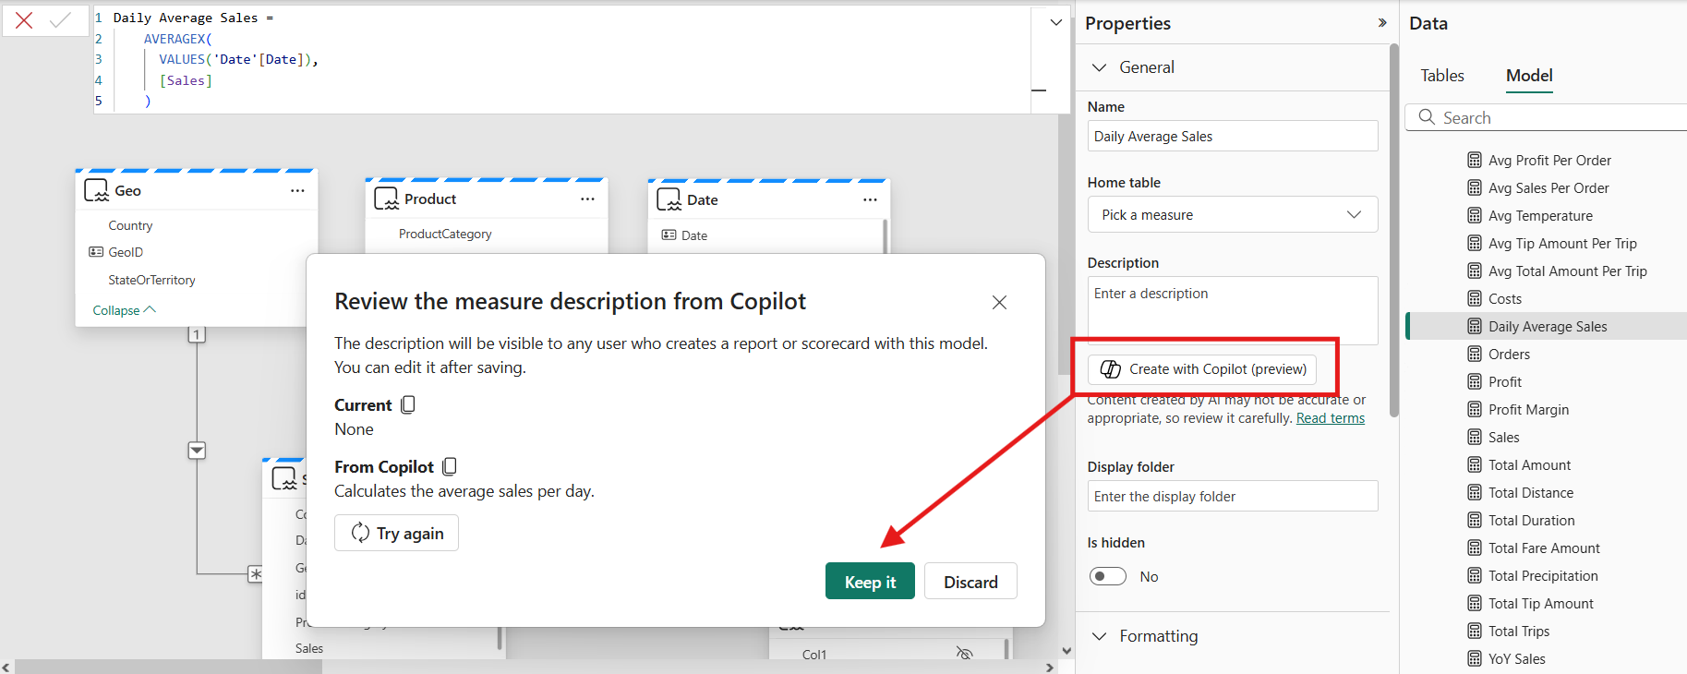Open the Read terms link

(x=1330, y=418)
